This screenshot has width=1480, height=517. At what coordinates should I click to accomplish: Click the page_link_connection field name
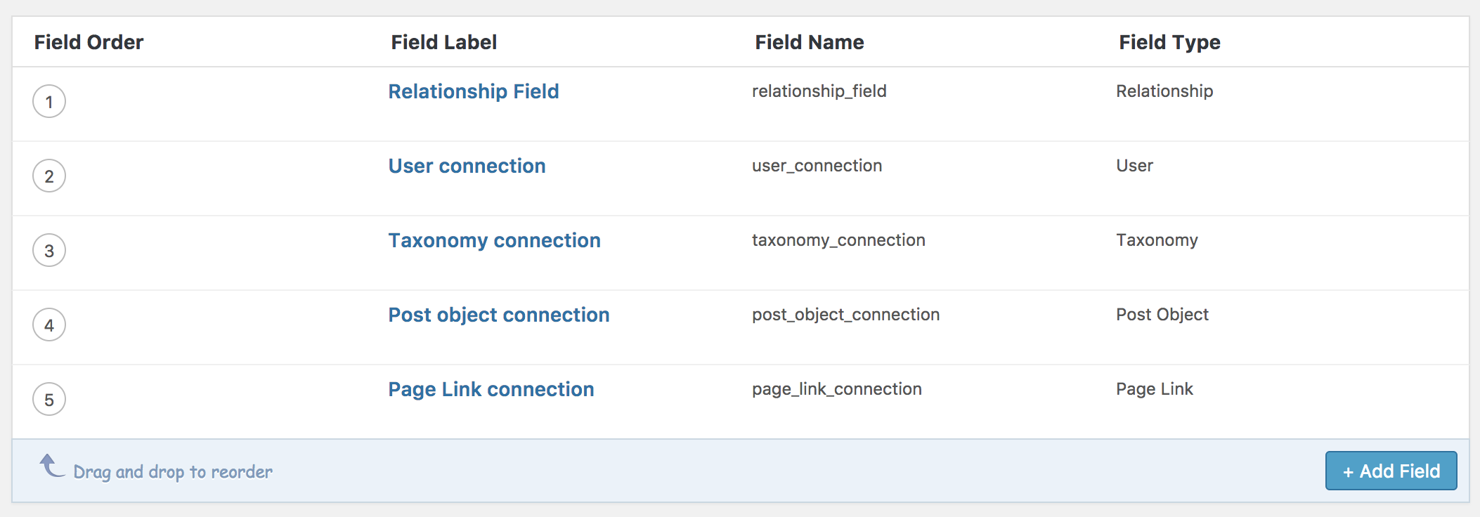(837, 389)
